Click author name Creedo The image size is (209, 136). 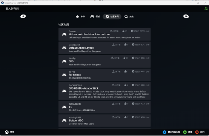tap(72, 31)
